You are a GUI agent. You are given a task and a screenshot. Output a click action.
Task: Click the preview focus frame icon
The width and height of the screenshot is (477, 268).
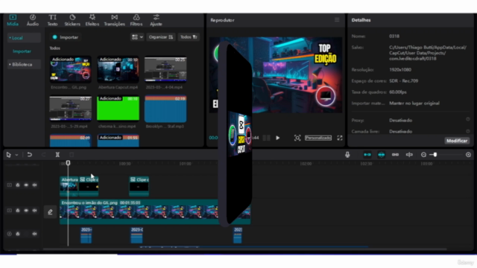pos(297,138)
